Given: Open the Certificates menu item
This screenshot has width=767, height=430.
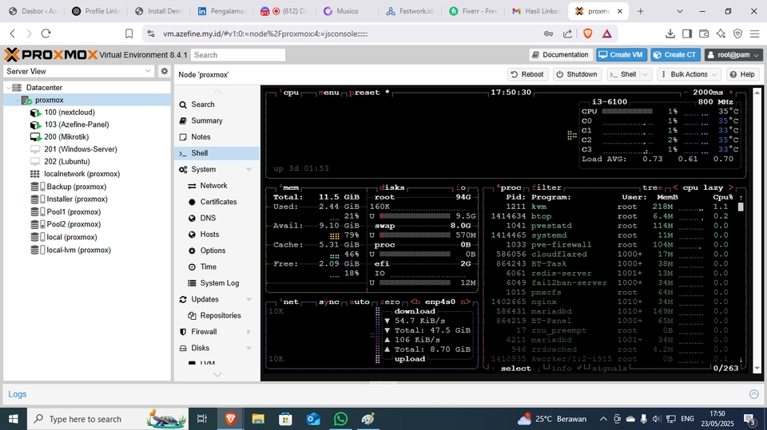Looking at the screenshot, I should 217,201.
